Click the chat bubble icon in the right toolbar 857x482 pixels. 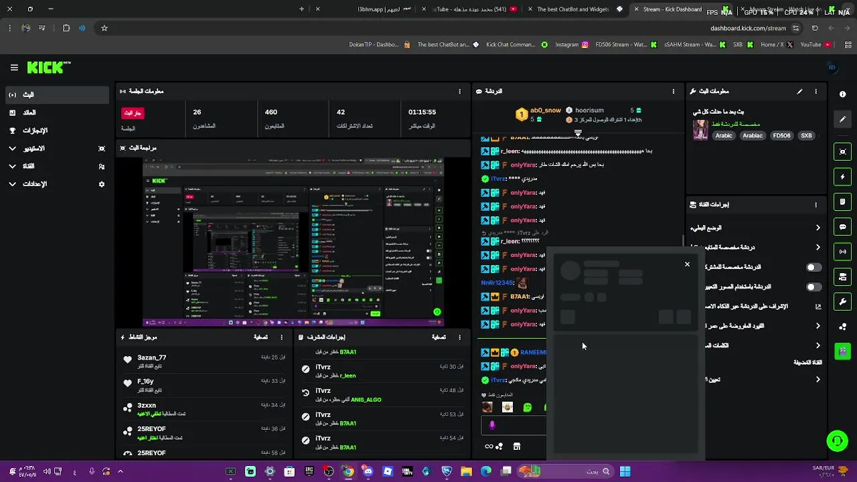(x=843, y=227)
